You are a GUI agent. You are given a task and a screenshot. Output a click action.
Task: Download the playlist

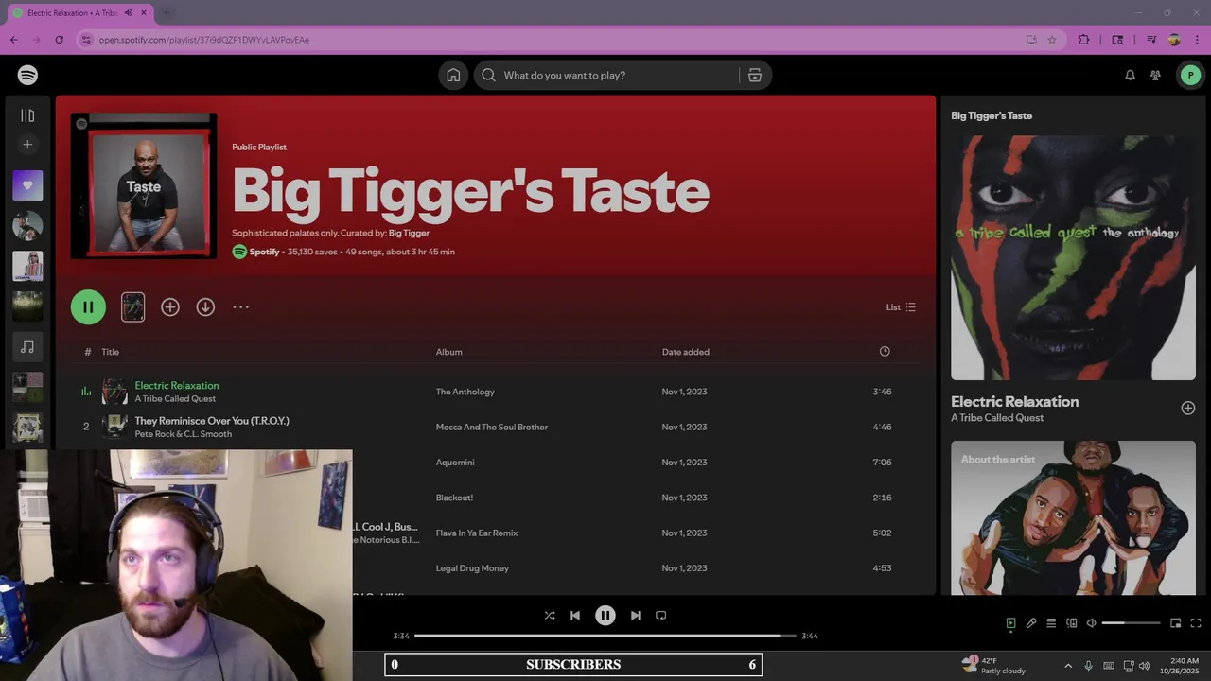click(x=205, y=306)
